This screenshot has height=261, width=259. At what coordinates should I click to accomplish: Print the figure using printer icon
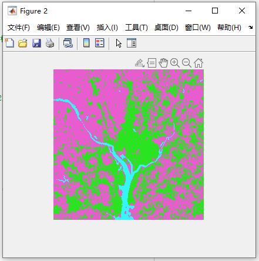[50, 43]
